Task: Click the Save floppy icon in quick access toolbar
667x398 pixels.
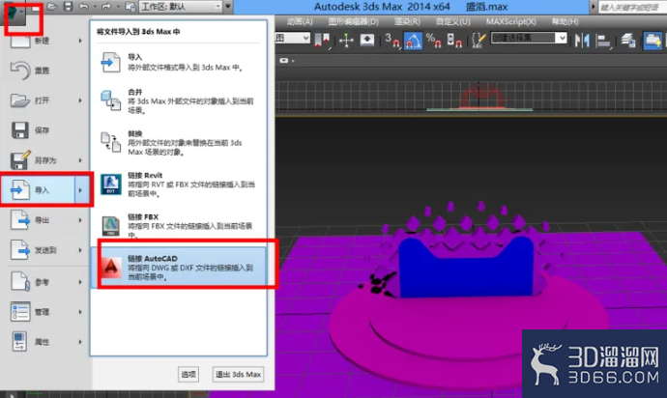Action: point(68,7)
